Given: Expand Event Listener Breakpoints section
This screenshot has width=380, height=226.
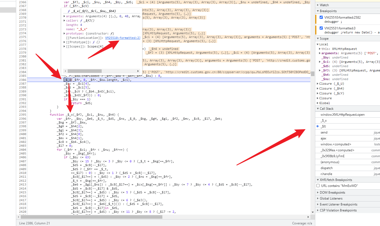Looking at the screenshot, I should 317,204.
